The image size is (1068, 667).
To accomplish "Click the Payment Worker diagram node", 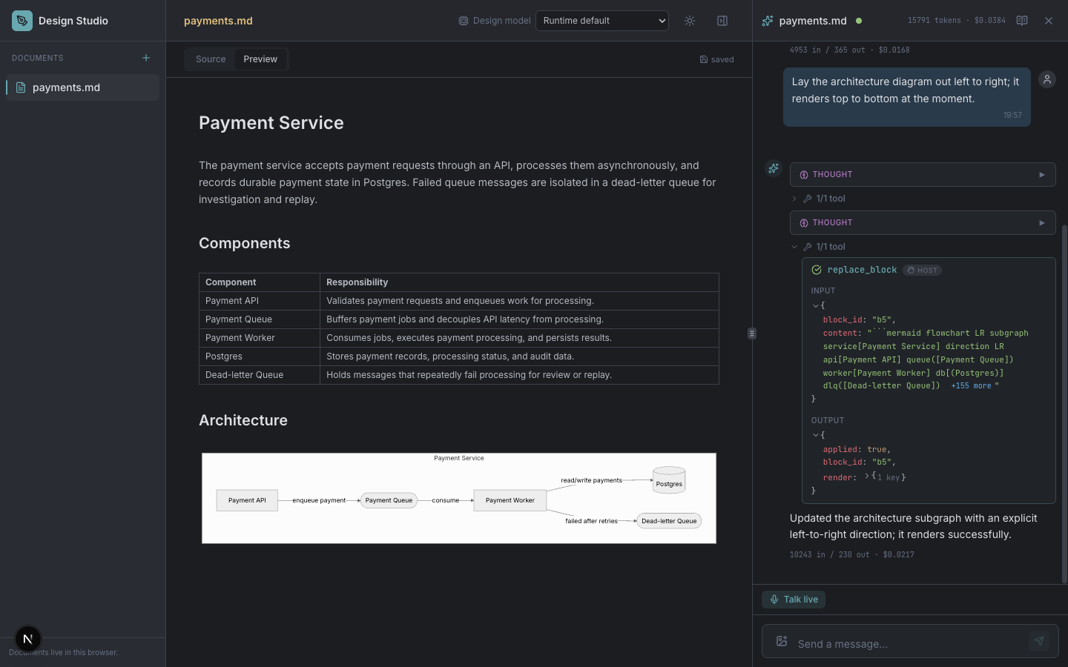I will (510, 500).
